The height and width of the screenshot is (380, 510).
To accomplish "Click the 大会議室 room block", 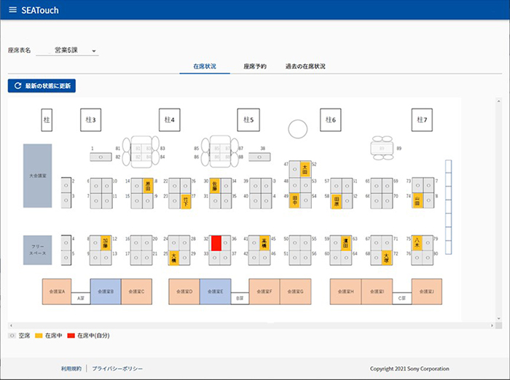I will coord(37,175).
